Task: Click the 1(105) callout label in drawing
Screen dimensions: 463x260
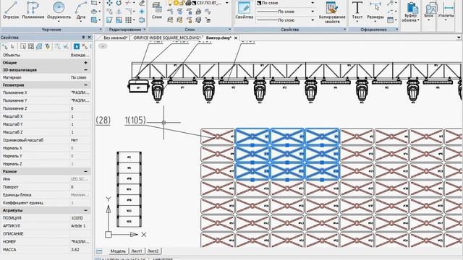Action: [x=135, y=121]
